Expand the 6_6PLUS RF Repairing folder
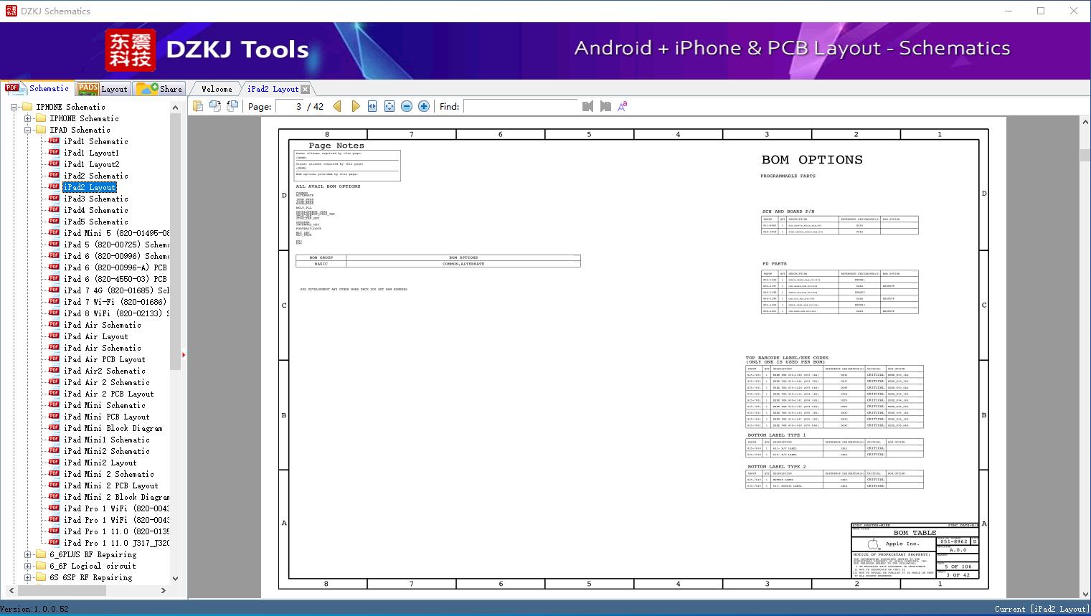This screenshot has height=616, width=1091. click(x=28, y=554)
